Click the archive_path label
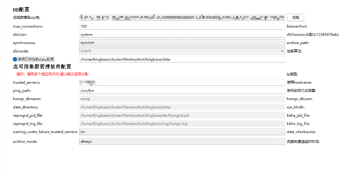339x174 pixels. [298, 43]
